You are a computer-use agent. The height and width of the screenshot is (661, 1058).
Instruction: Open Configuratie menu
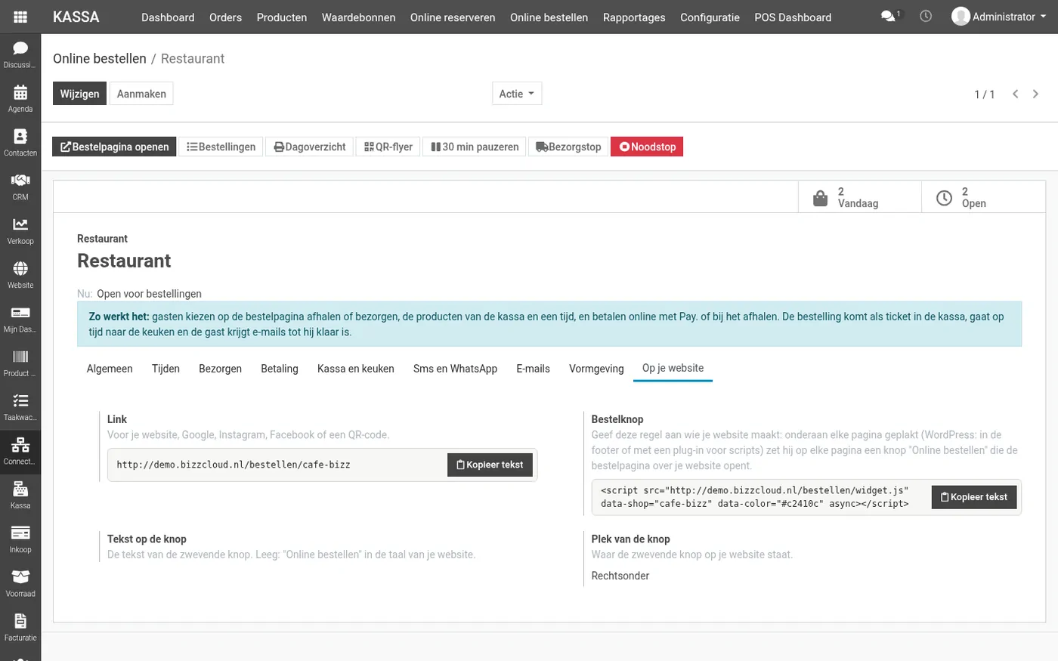pyautogui.click(x=710, y=17)
